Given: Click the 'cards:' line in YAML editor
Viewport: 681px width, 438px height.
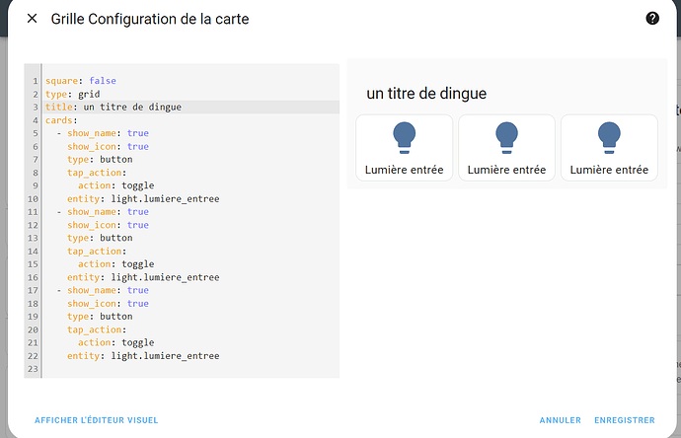Looking at the screenshot, I should tap(60, 119).
